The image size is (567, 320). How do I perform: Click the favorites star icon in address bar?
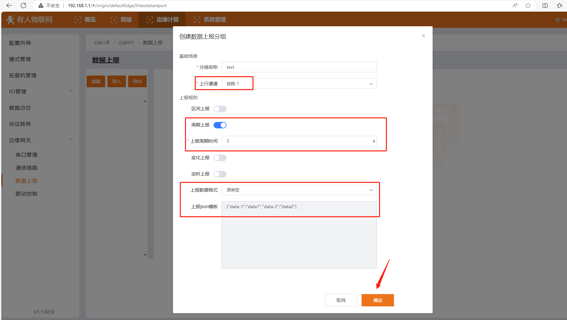pyautogui.click(x=528, y=6)
